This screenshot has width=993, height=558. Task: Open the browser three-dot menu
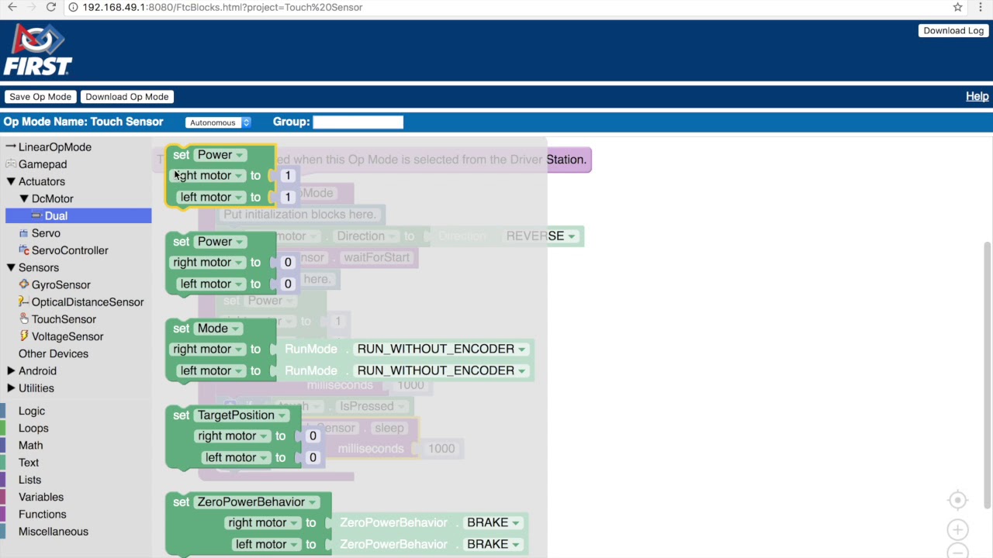(981, 7)
